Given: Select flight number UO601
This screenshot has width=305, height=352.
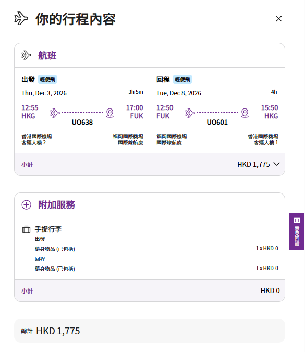Looking at the screenshot, I should click(x=217, y=123).
